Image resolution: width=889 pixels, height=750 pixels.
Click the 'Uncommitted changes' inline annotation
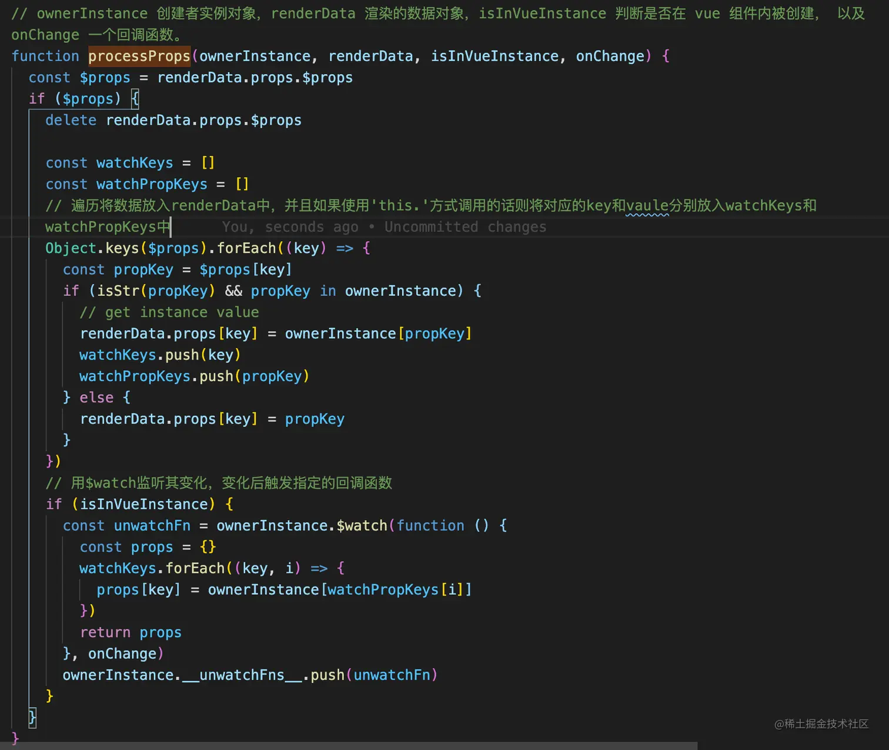tap(466, 227)
